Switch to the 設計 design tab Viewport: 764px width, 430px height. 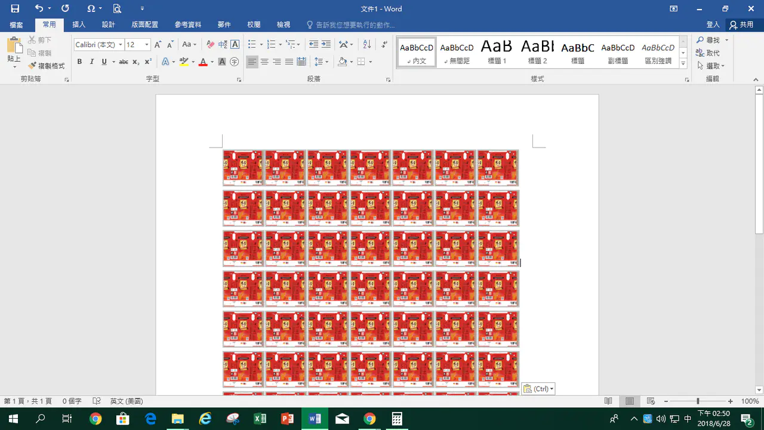click(x=108, y=25)
